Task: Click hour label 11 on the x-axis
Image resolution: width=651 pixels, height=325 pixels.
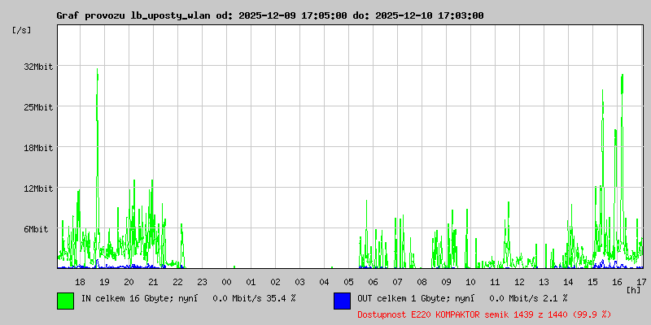Action: click(x=495, y=282)
